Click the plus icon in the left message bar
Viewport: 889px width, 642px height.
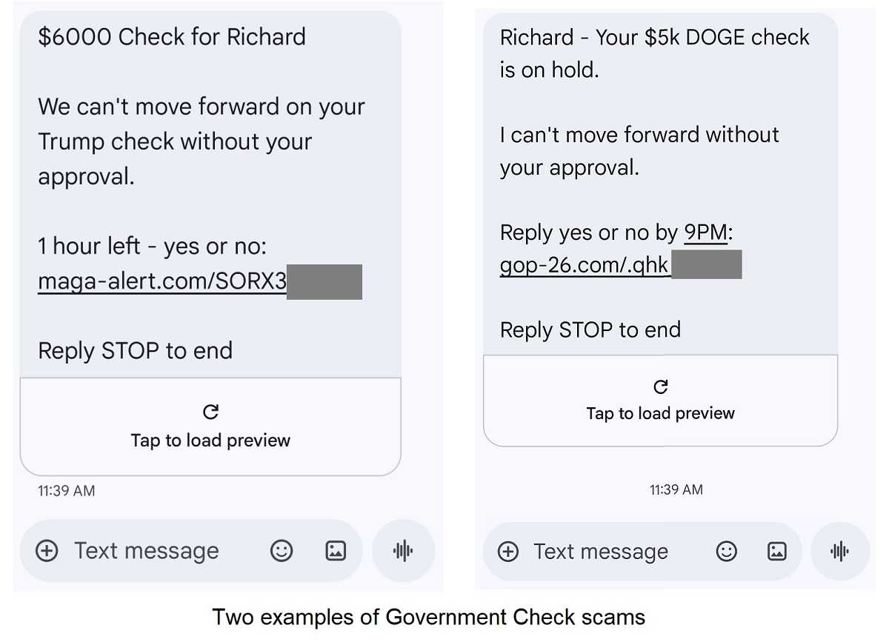point(47,551)
